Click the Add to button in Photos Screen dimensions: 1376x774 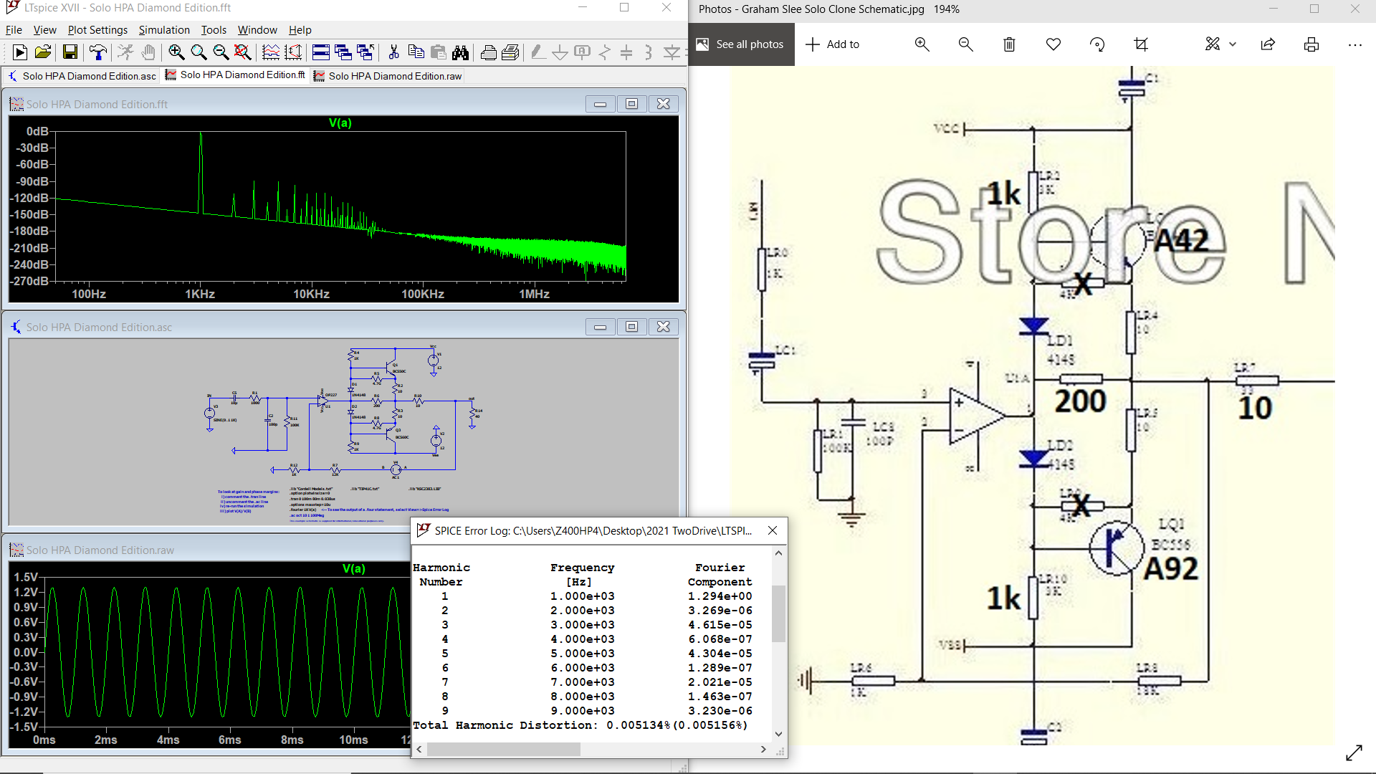pyautogui.click(x=832, y=44)
